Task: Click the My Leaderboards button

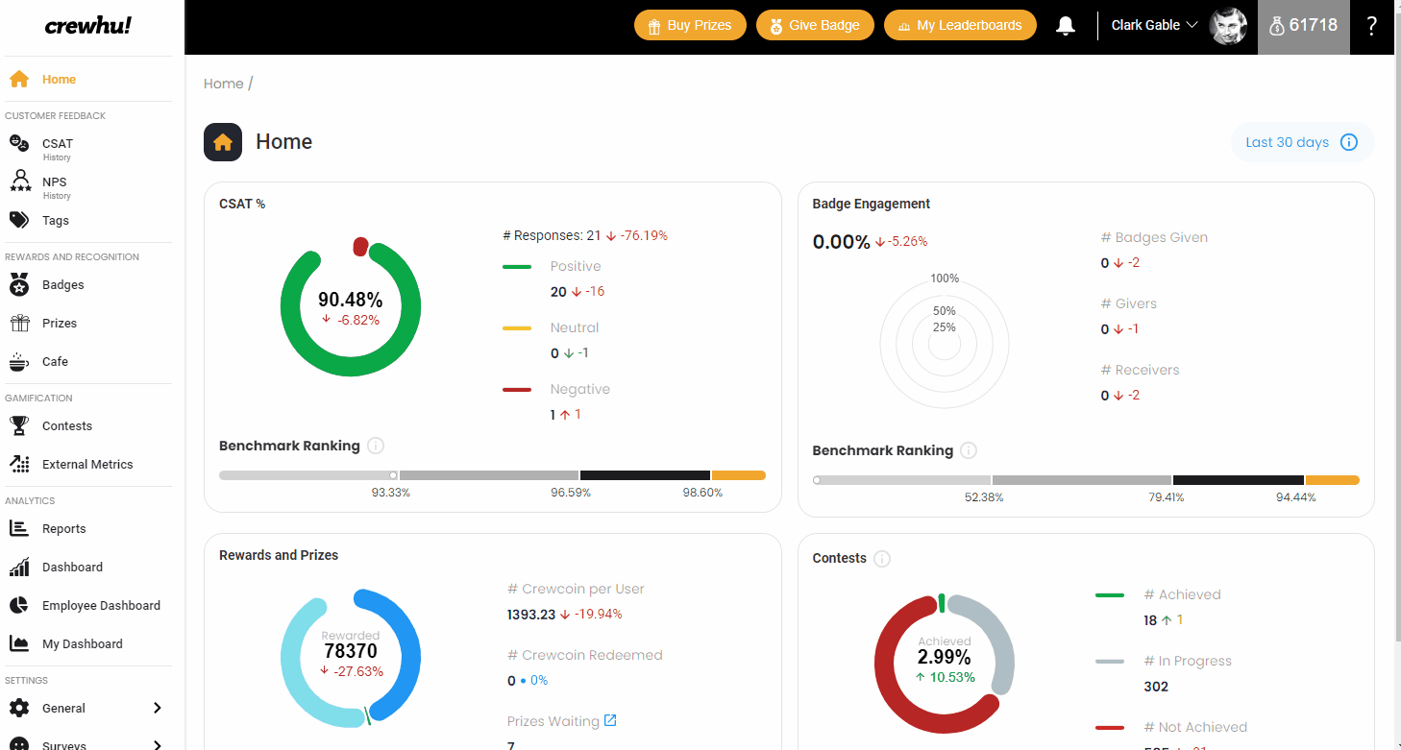Action: click(x=960, y=26)
